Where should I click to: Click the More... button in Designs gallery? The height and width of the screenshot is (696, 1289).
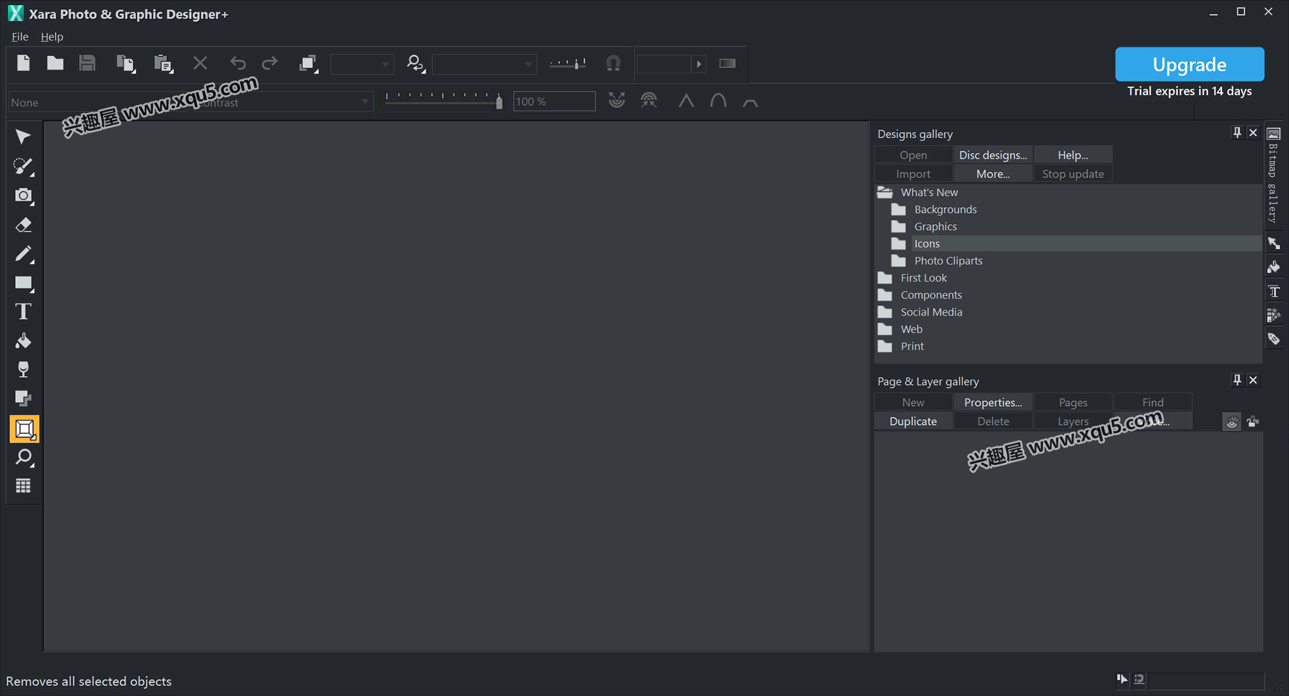(993, 174)
